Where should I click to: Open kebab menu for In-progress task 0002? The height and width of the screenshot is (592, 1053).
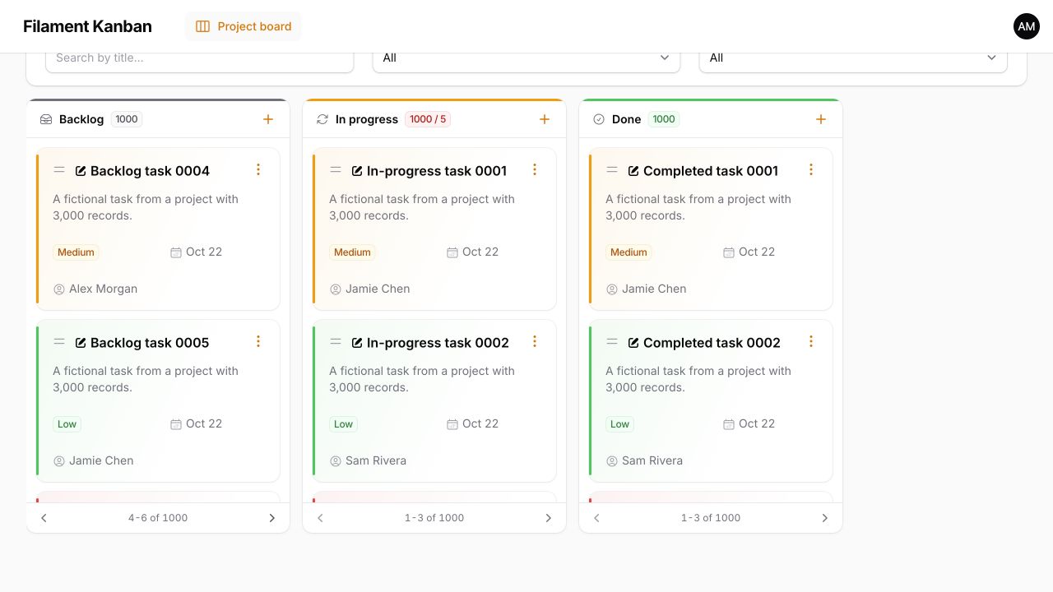tap(535, 341)
